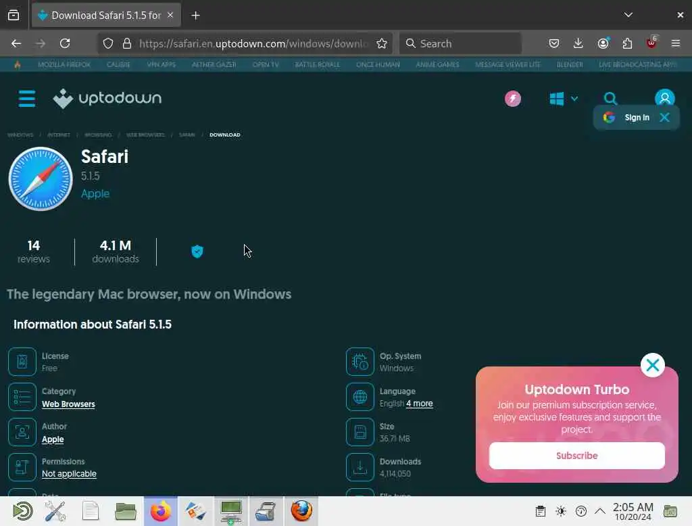Screen dimensions: 692x526
Task: Expand the Windows platform selector dropdown
Action: click(x=564, y=99)
